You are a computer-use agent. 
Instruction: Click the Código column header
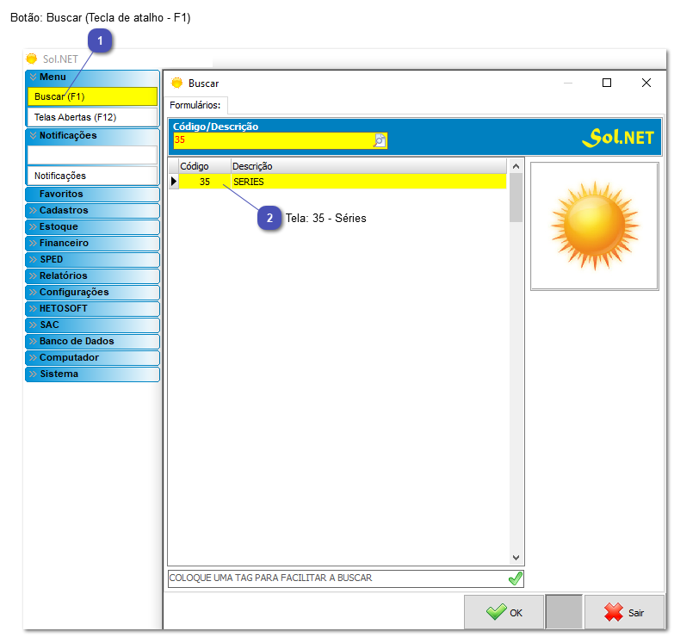(x=205, y=166)
